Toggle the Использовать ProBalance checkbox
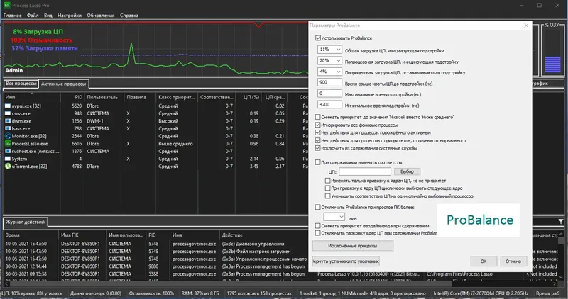 [x=317, y=38]
